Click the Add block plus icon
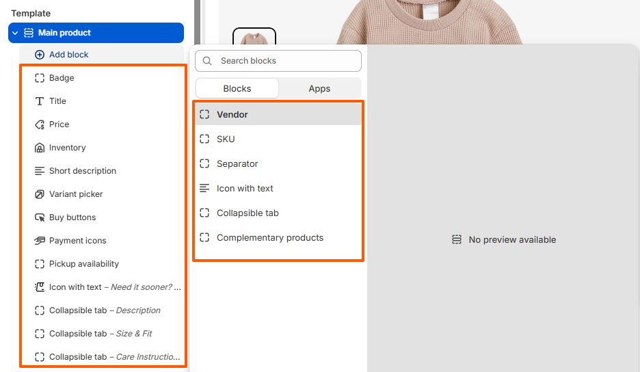 point(40,55)
